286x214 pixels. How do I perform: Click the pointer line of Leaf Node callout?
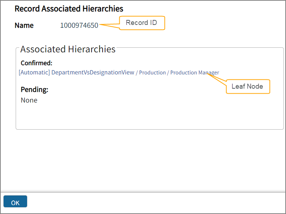coord(217,79)
